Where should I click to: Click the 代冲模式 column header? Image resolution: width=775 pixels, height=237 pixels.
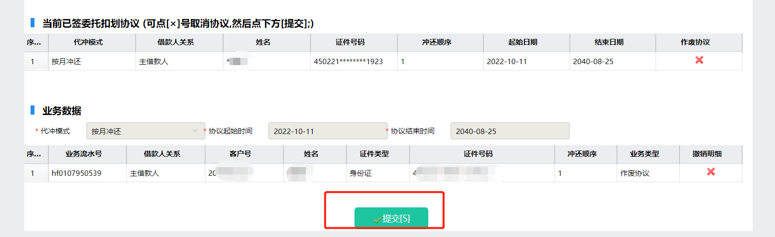(88, 42)
